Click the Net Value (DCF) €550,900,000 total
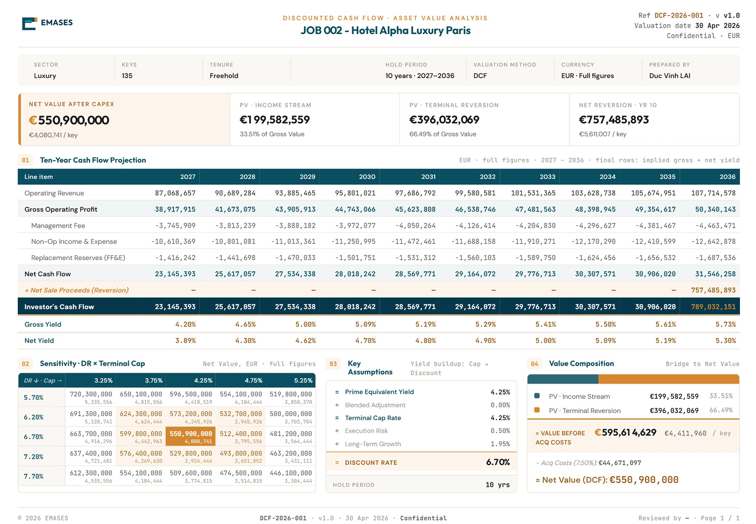Image resolution: width=756 pixels, height=524 pixels. (606, 480)
